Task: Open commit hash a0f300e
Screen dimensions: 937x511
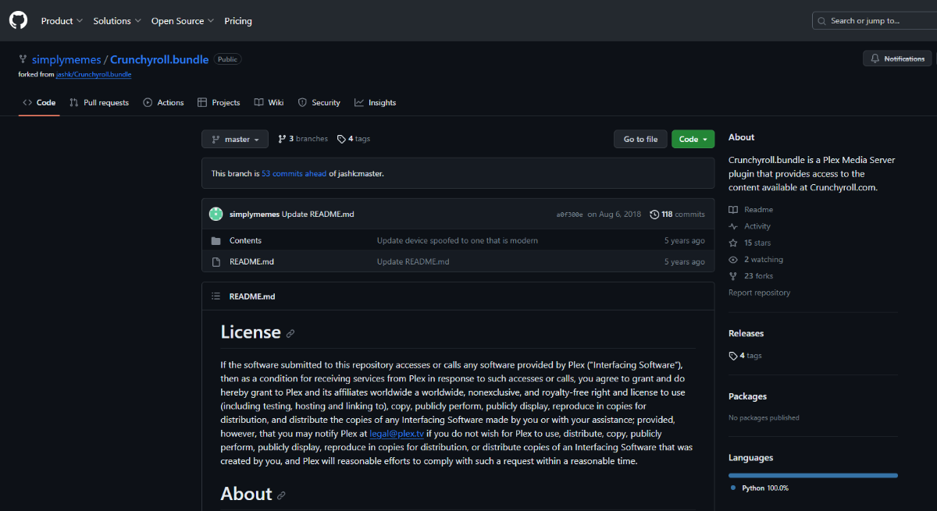Action: coord(569,215)
